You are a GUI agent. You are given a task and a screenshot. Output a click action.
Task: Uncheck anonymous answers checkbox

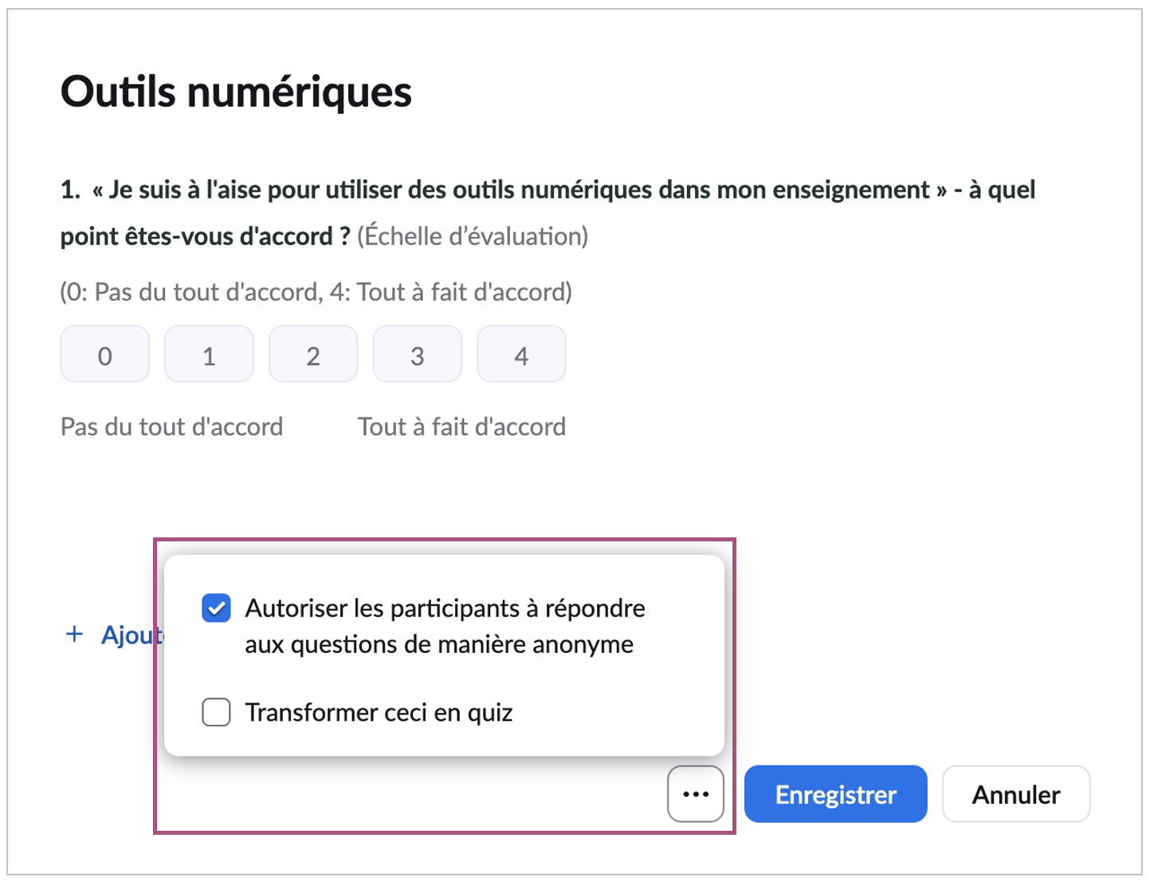coord(216,608)
